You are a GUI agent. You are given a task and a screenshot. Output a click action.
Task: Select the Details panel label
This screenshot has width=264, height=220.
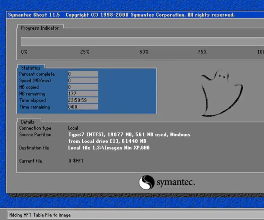28,122
